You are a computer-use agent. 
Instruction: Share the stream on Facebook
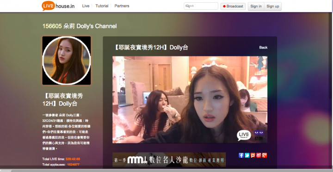(241, 155)
